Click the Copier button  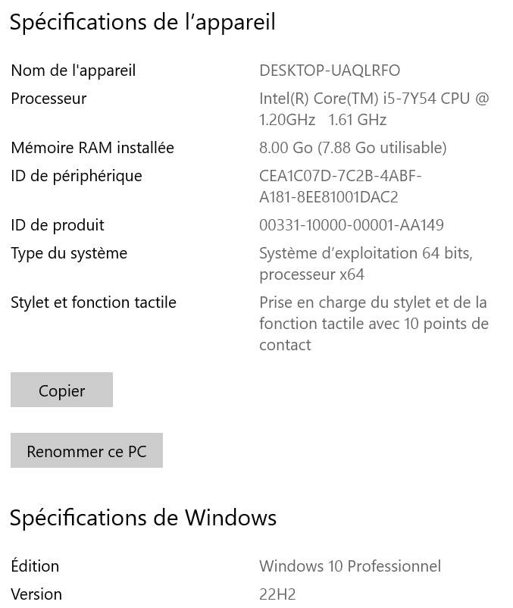pos(61,390)
